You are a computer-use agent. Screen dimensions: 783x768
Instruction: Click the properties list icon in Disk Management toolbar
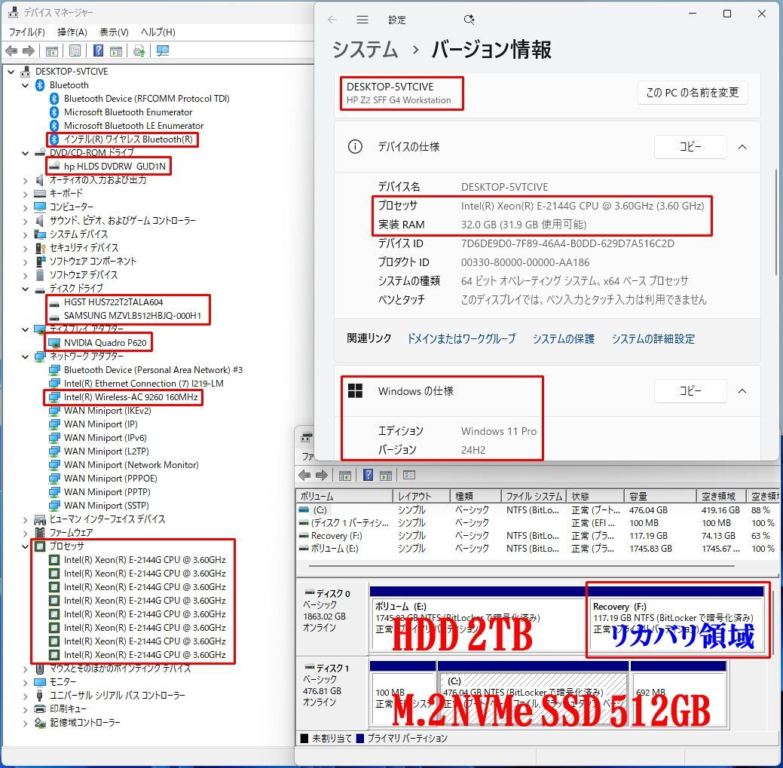[x=409, y=475]
